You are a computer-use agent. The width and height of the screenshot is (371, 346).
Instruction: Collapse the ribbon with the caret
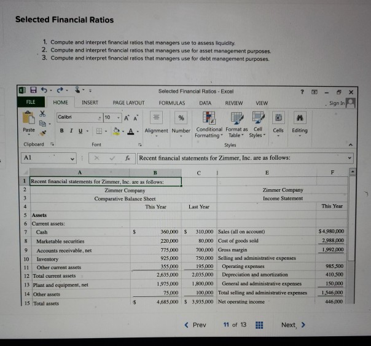[351, 144]
